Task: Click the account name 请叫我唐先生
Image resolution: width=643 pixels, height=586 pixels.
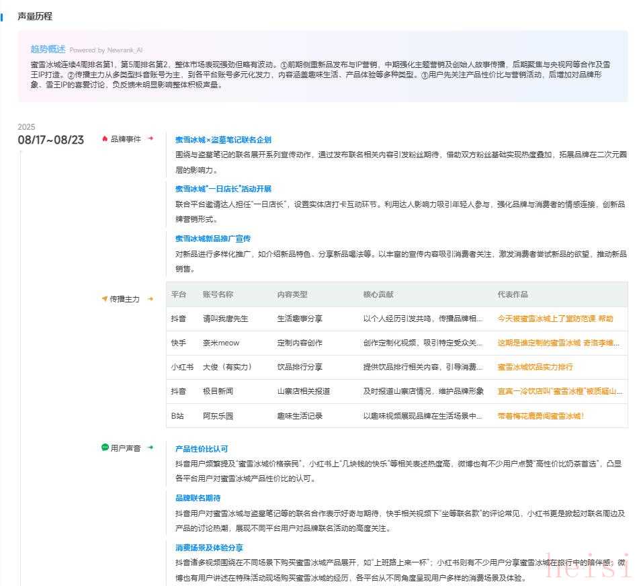Action: [x=226, y=319]
